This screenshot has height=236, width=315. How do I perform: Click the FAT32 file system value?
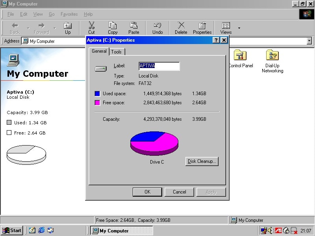point(145,83)
